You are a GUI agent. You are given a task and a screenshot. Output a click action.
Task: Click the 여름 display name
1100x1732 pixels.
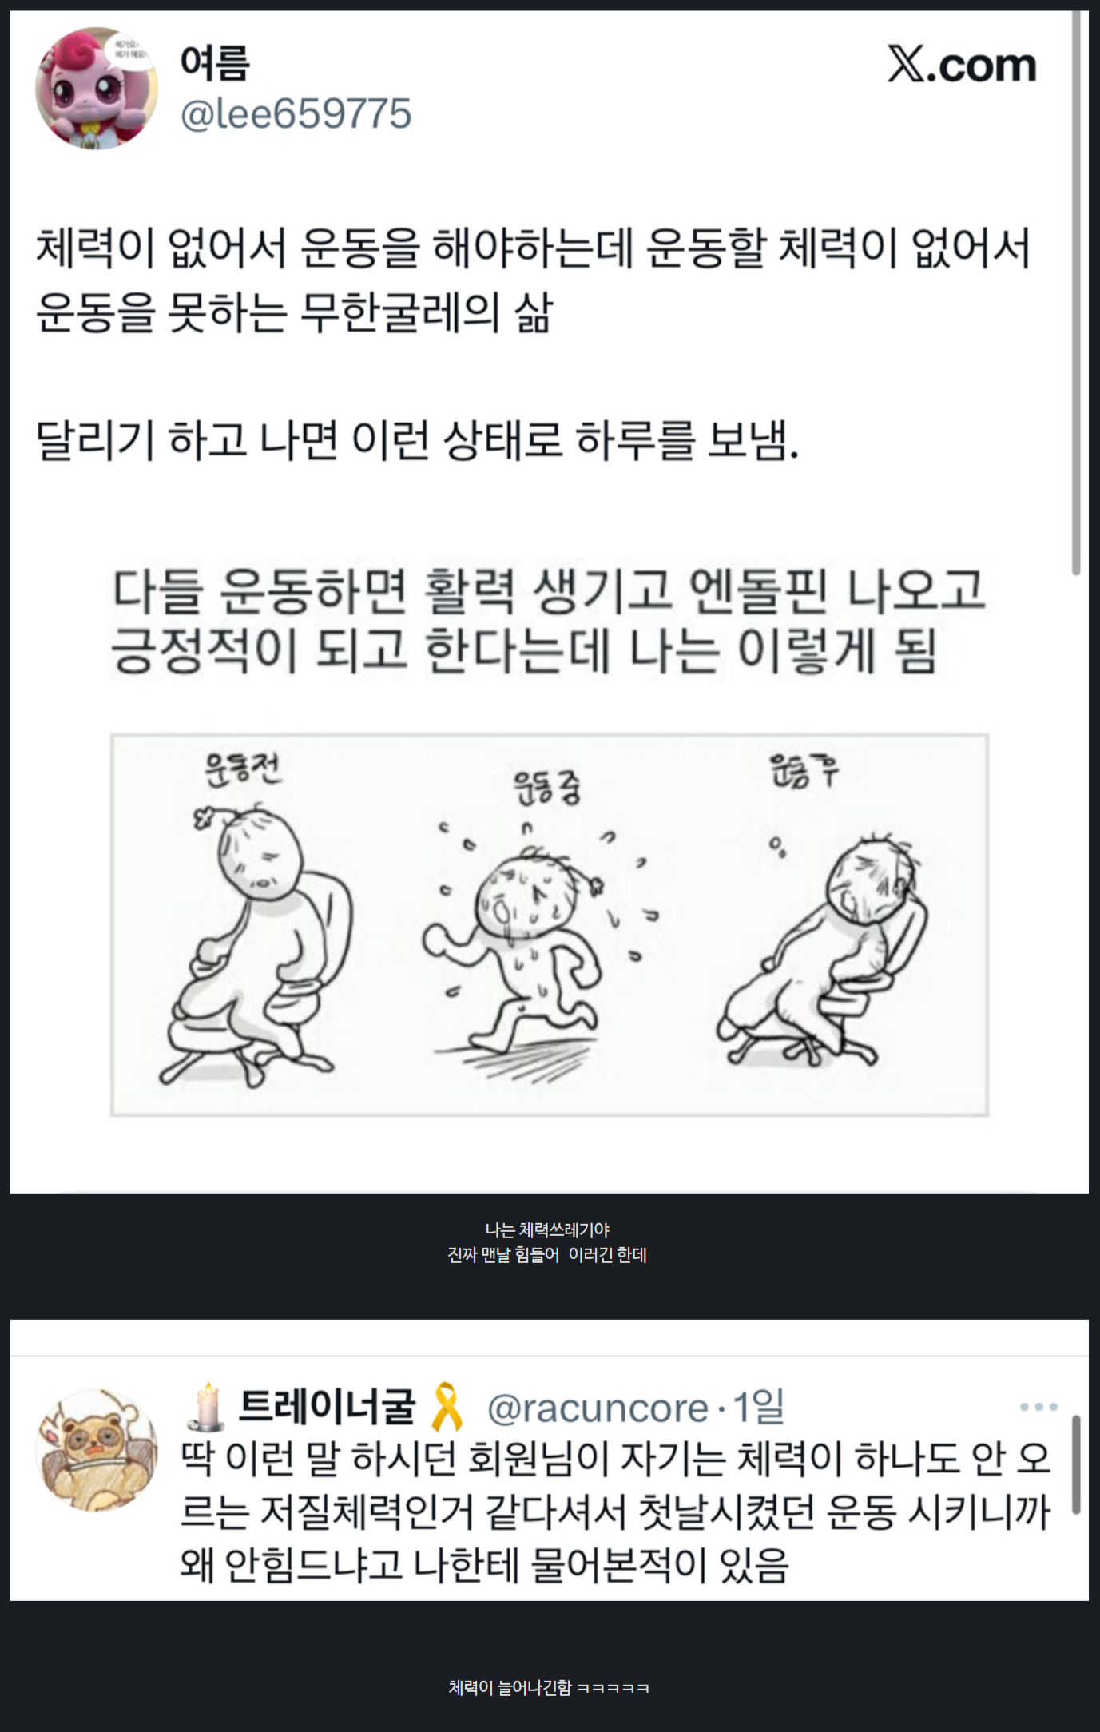coord(215,64)
